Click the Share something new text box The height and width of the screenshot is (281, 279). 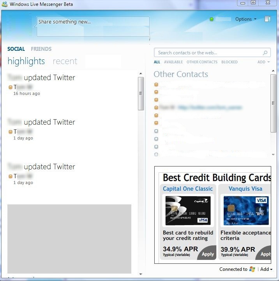click(93, 27)
